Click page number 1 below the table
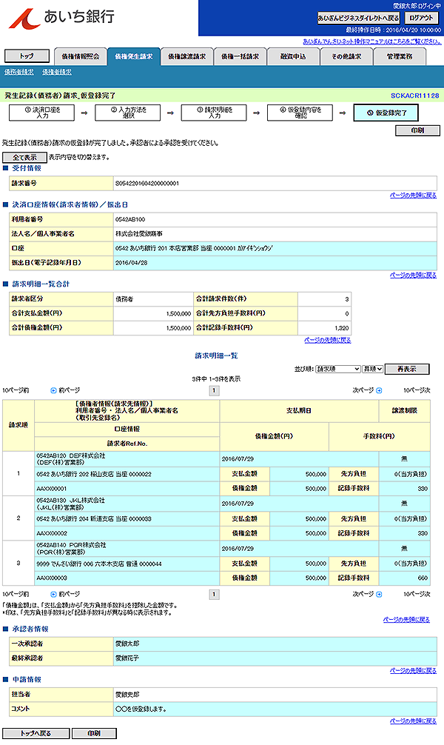Viewport: 444px width, 745px height. coord(214,595)
